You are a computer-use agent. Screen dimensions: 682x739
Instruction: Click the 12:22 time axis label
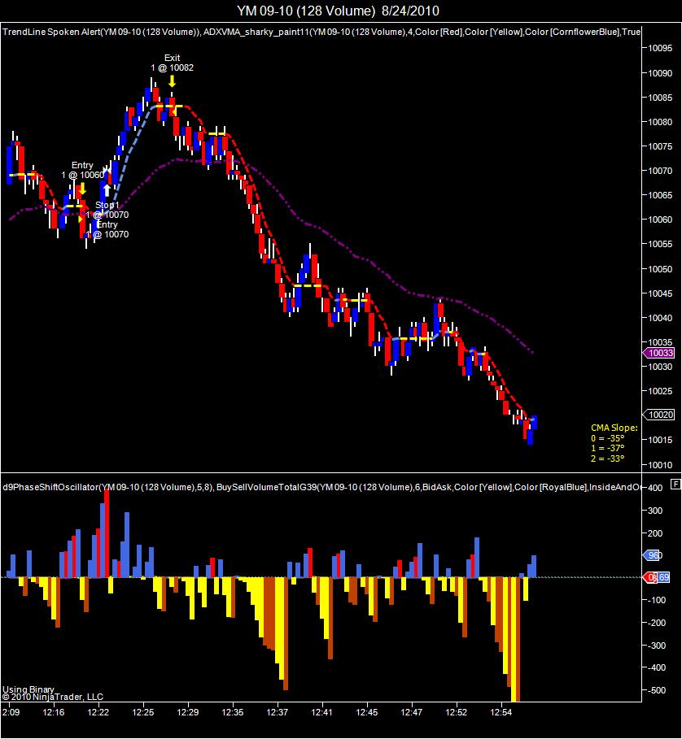(98, 712)
